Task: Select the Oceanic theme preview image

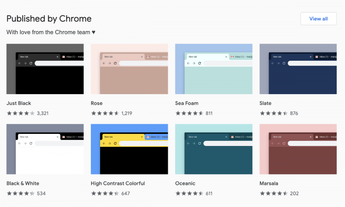Action: click(214, 149)
